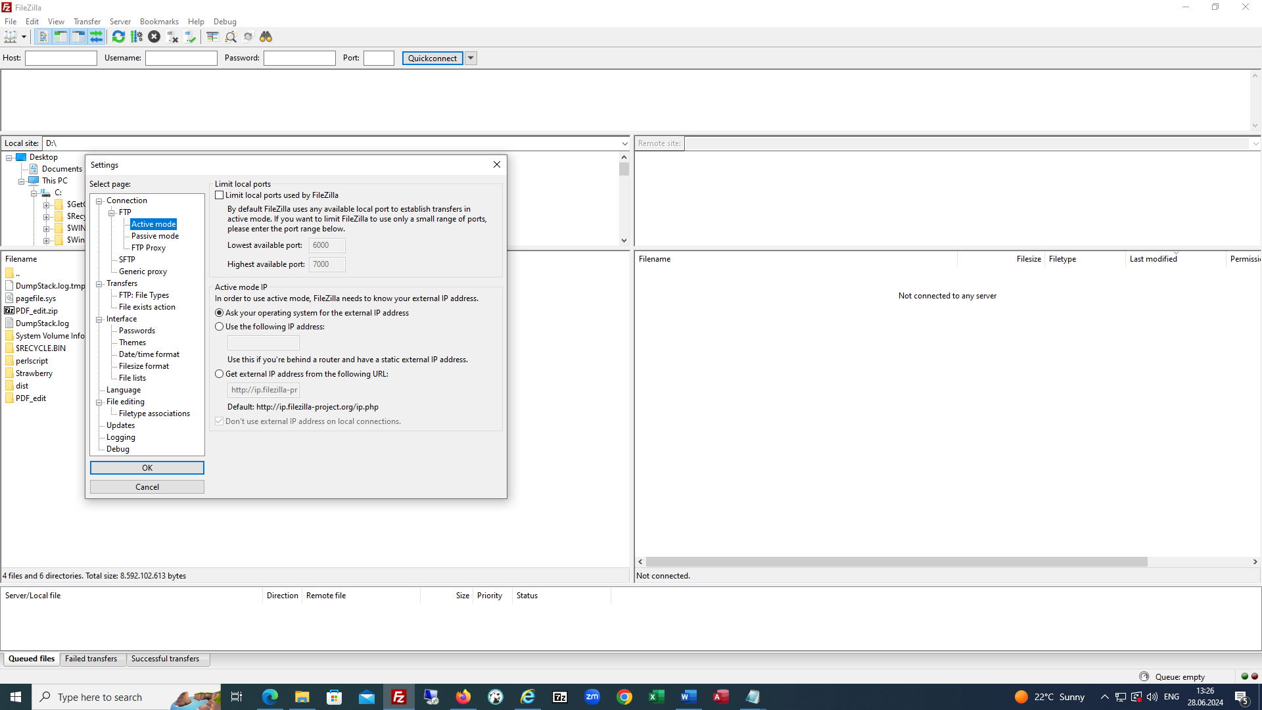Toggle transfer queue display icon
Screen dimensions: 1262x710
96,37
